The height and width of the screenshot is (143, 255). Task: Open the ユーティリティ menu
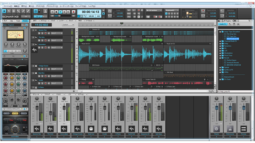[x=67, y=6]
